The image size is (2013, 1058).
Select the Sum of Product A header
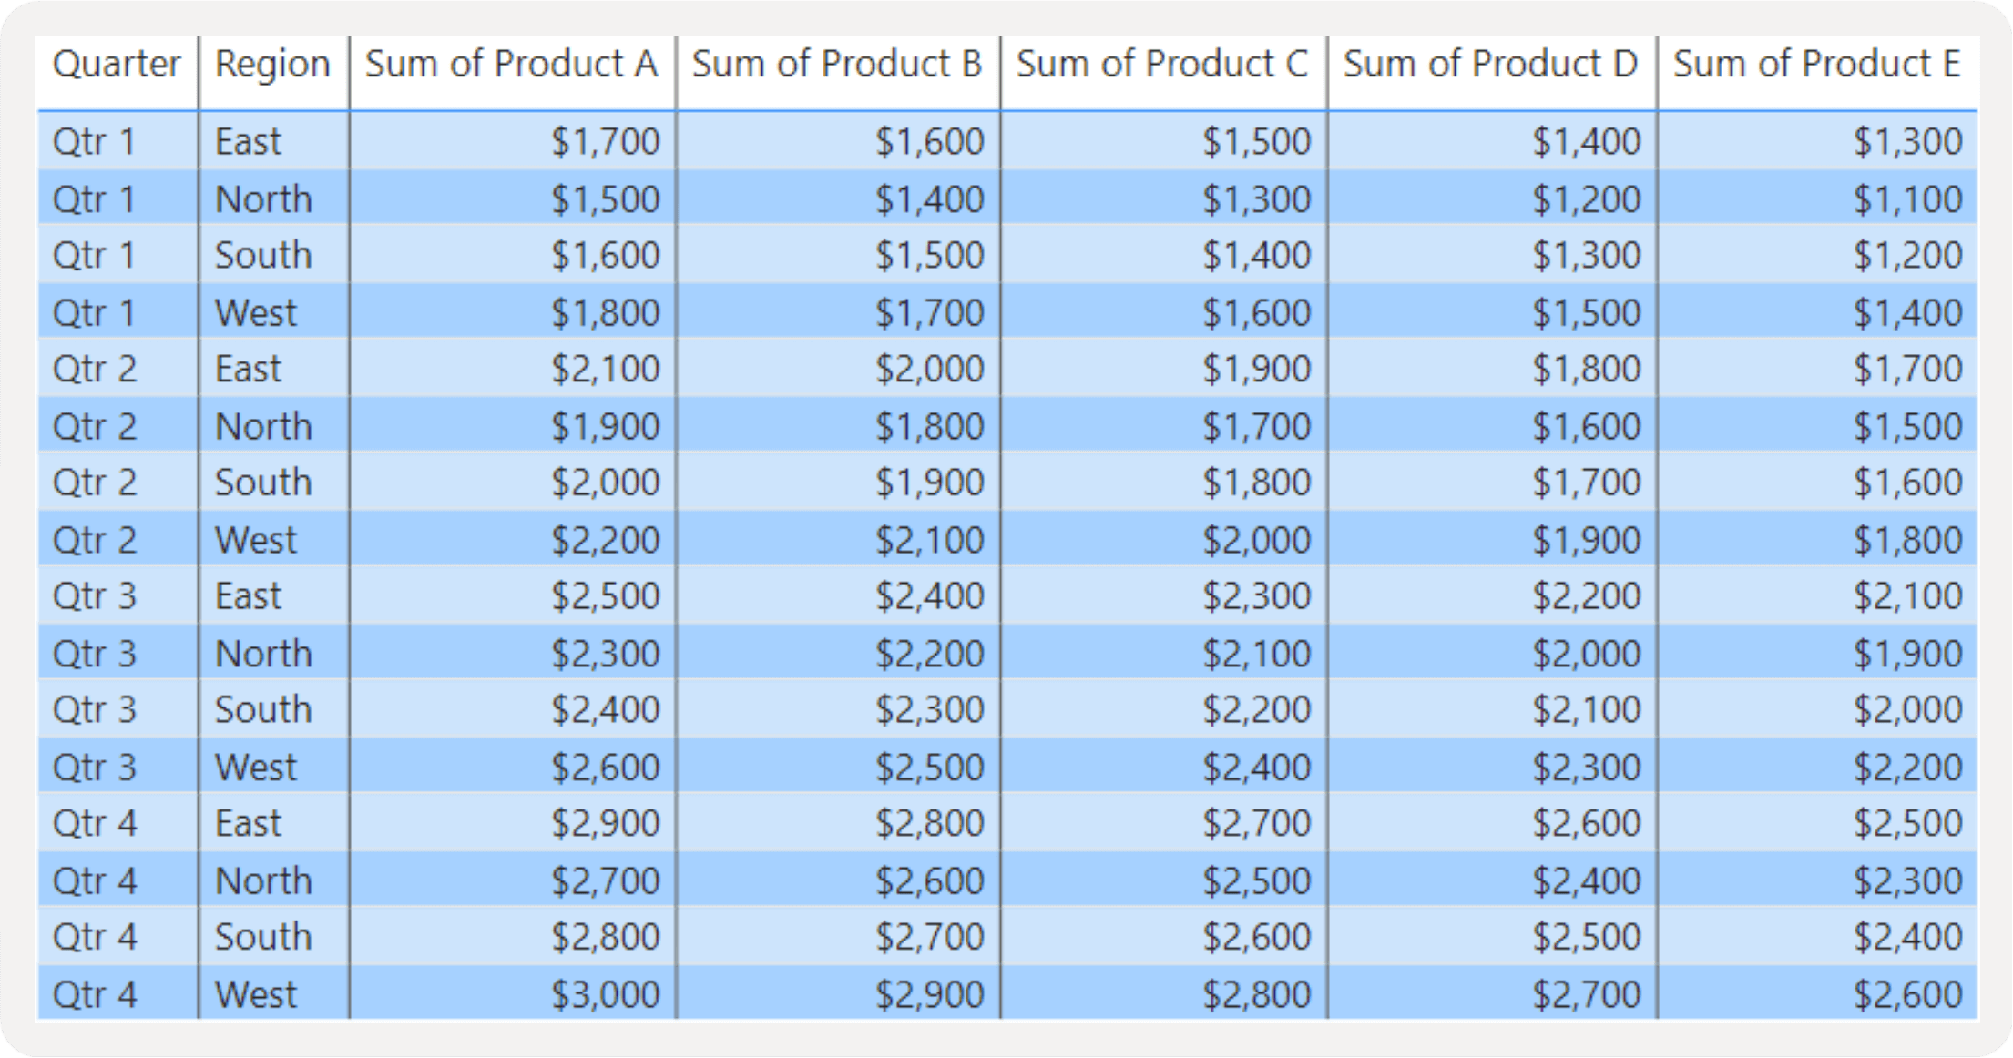(510, 64)
